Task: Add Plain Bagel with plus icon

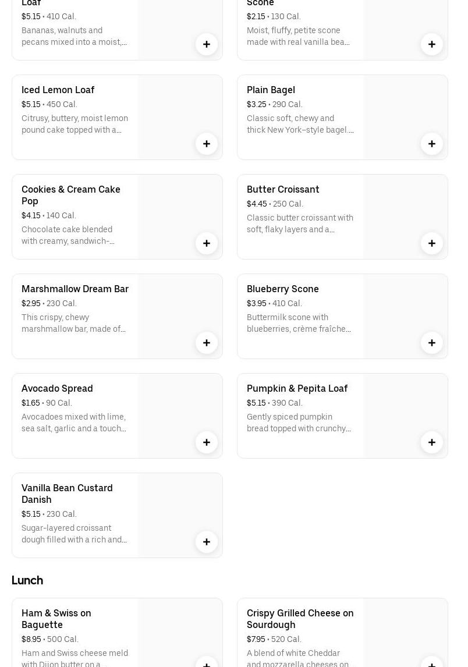Action: click(432, 144)
